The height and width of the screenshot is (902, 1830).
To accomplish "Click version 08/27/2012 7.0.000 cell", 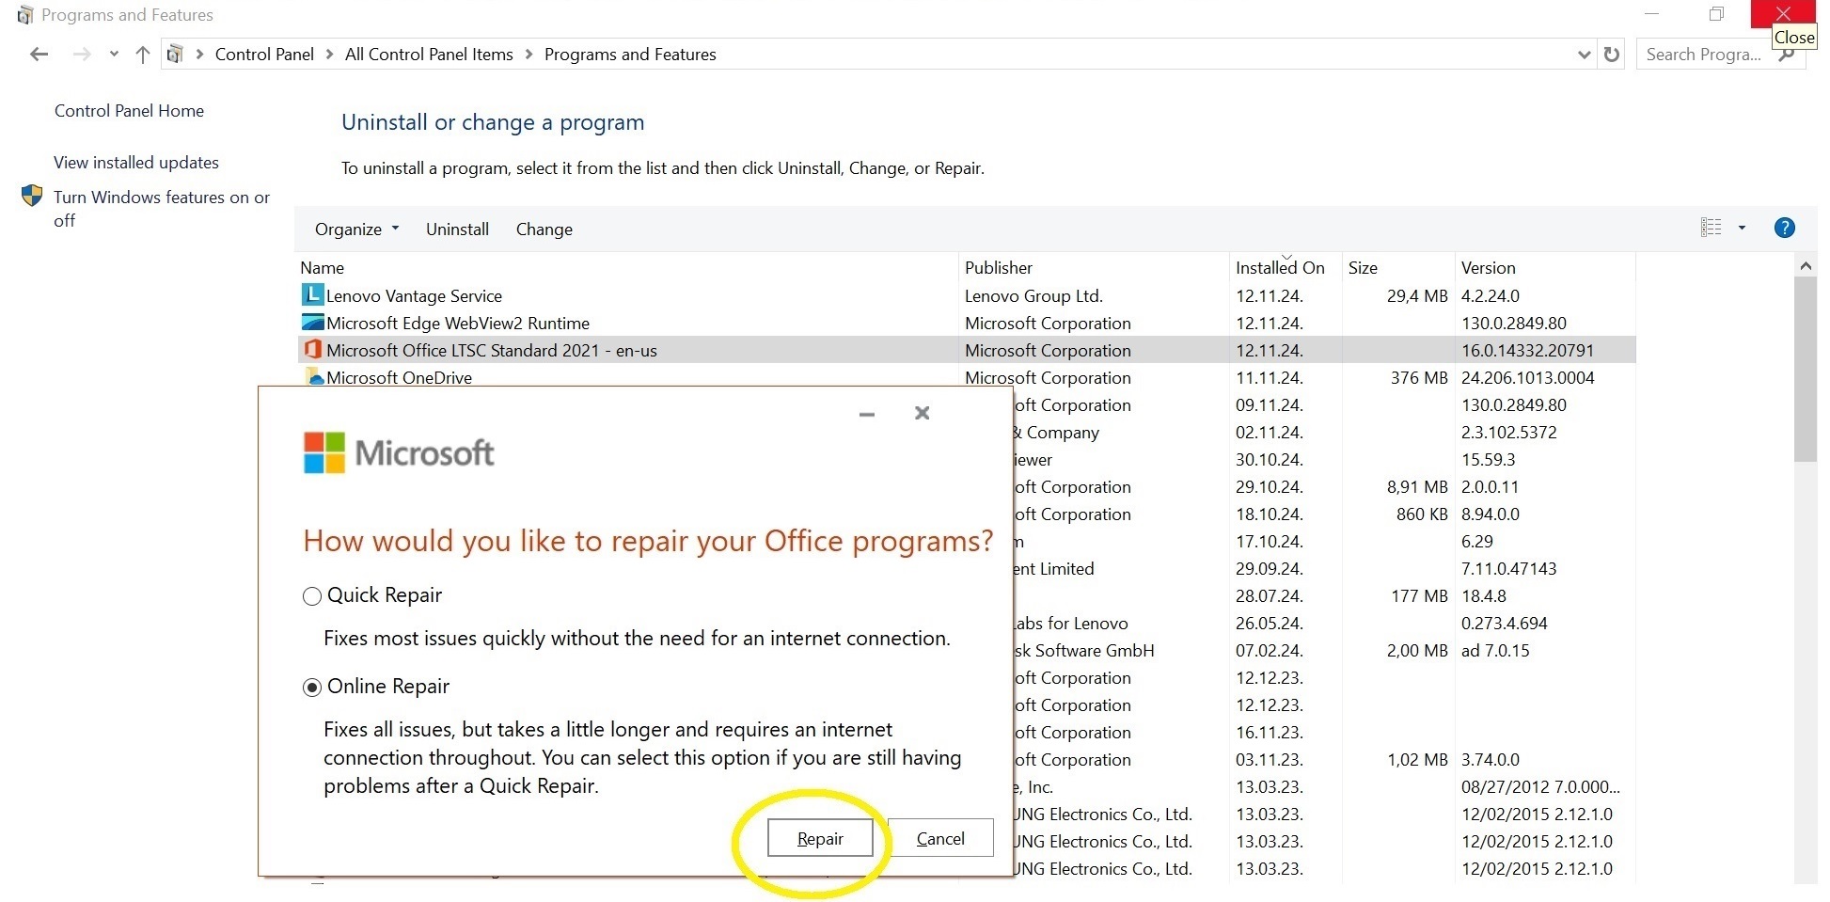I will [x=1540, y=786].
